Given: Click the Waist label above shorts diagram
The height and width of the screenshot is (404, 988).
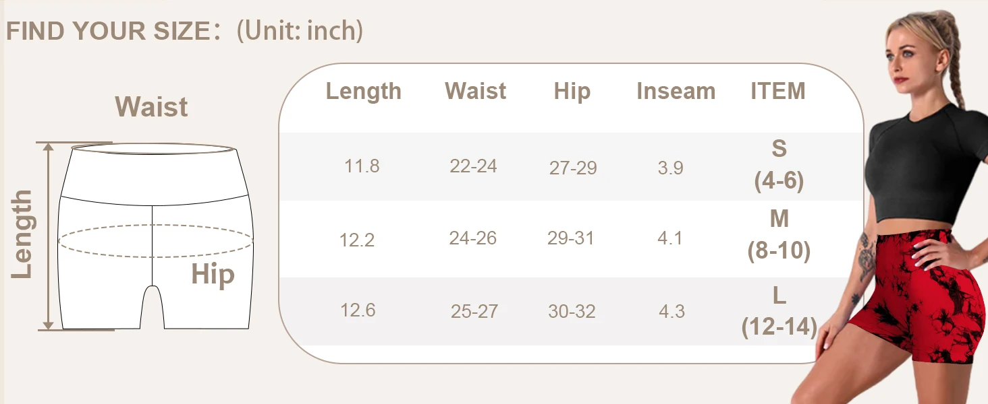Looking at the screenshot, I should (151, 107).
